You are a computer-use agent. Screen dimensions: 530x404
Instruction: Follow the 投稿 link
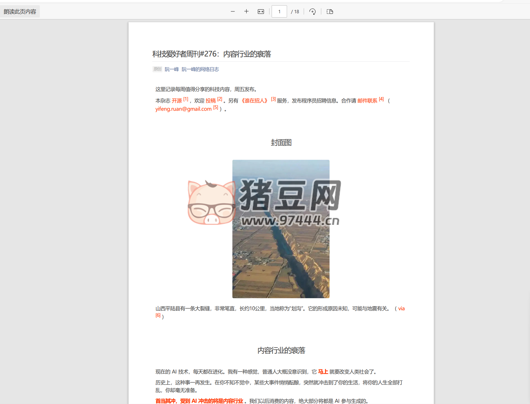click(x=211, y=101)
